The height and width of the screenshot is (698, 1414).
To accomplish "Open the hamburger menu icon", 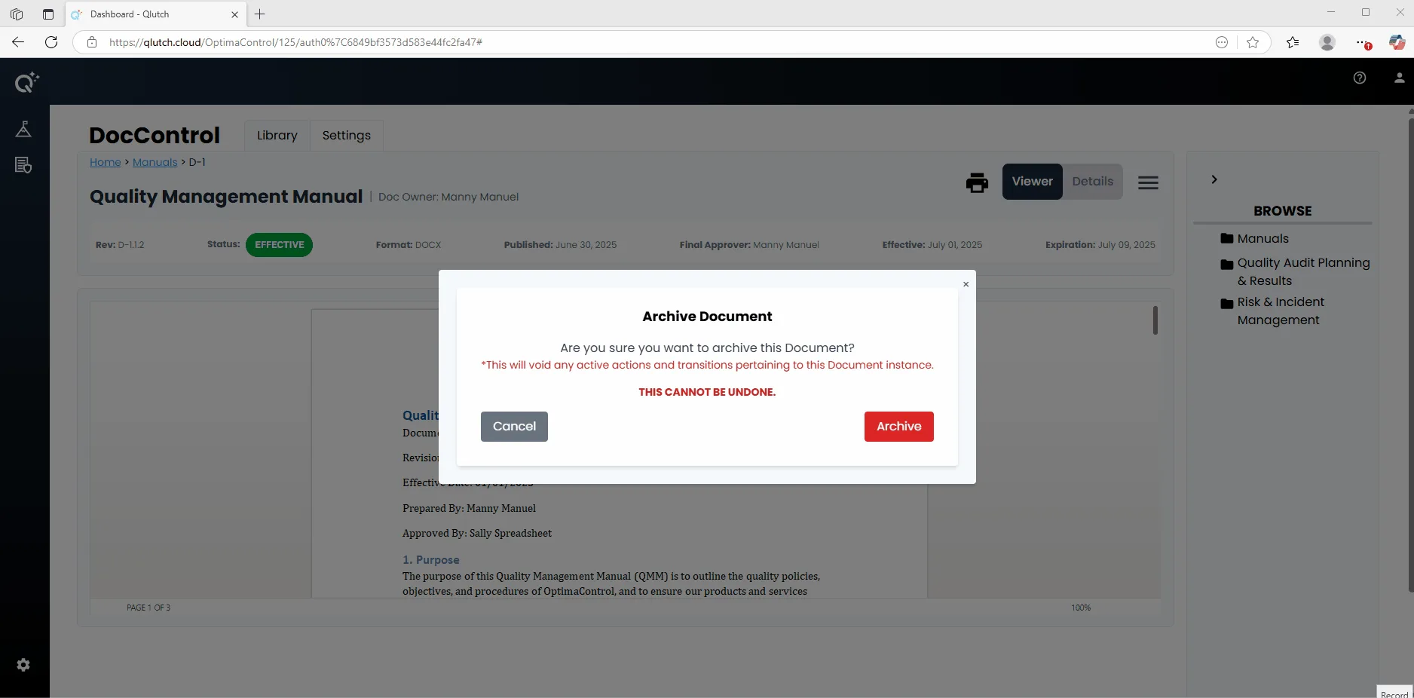I will [x=1148, y=182].
